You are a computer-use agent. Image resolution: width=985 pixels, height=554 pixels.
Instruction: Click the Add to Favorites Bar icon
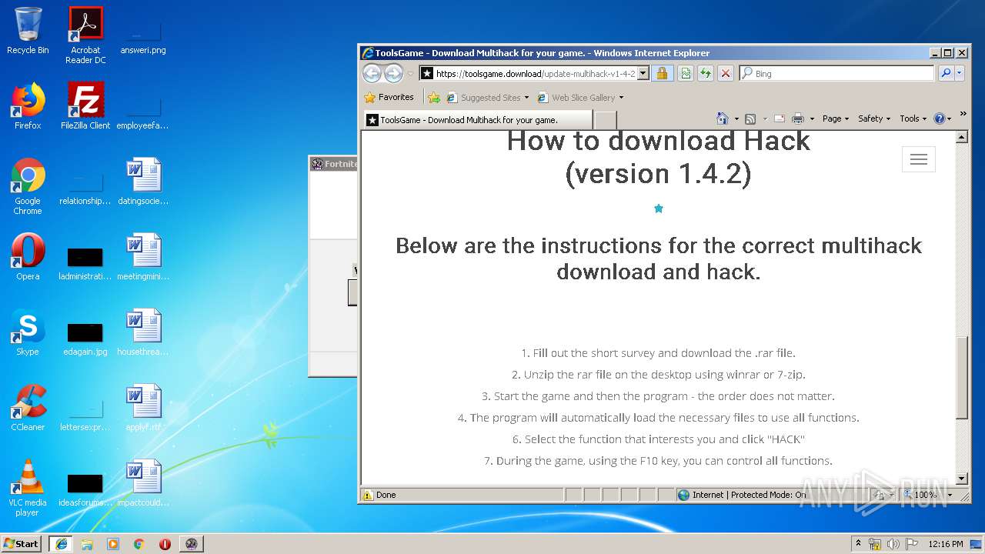(434, 98)
